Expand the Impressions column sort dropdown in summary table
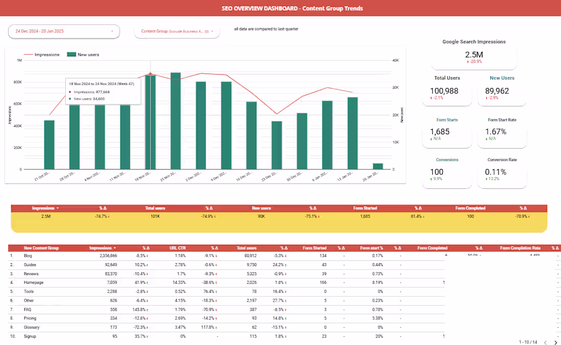 pos(57,208)
